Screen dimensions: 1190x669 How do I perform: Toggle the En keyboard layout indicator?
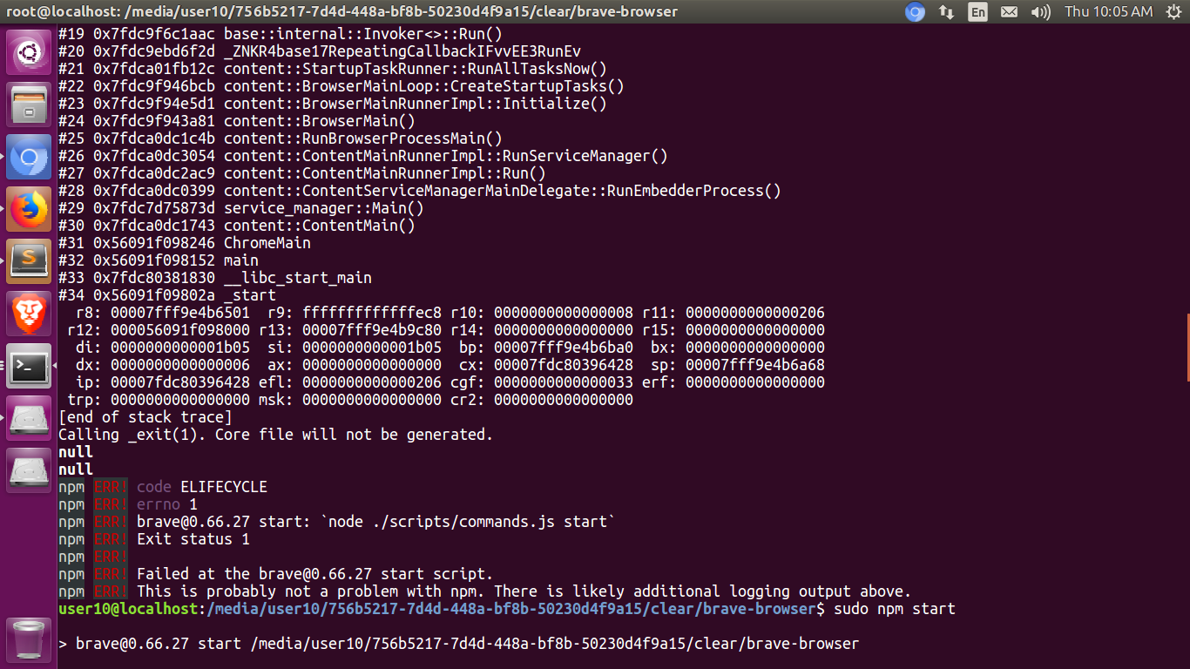(977, 12)
